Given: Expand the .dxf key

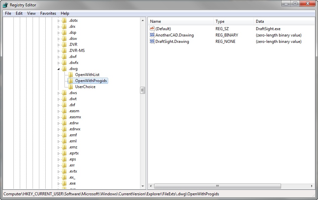Looking at the screenshot, I should coord(58,105).
